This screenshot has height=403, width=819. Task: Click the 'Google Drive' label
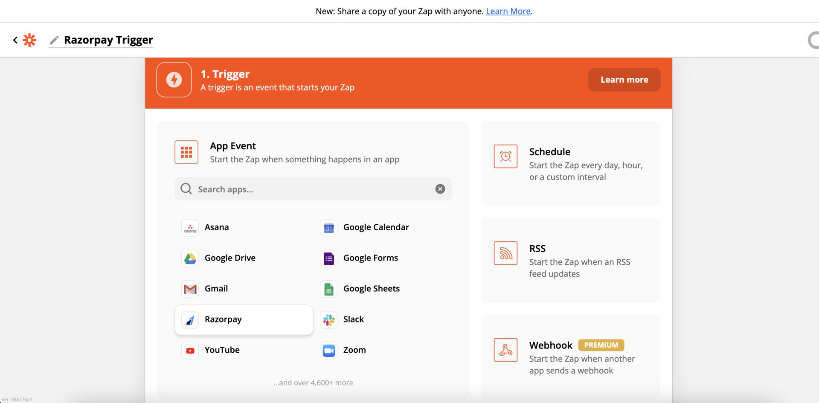coord(230,258)
